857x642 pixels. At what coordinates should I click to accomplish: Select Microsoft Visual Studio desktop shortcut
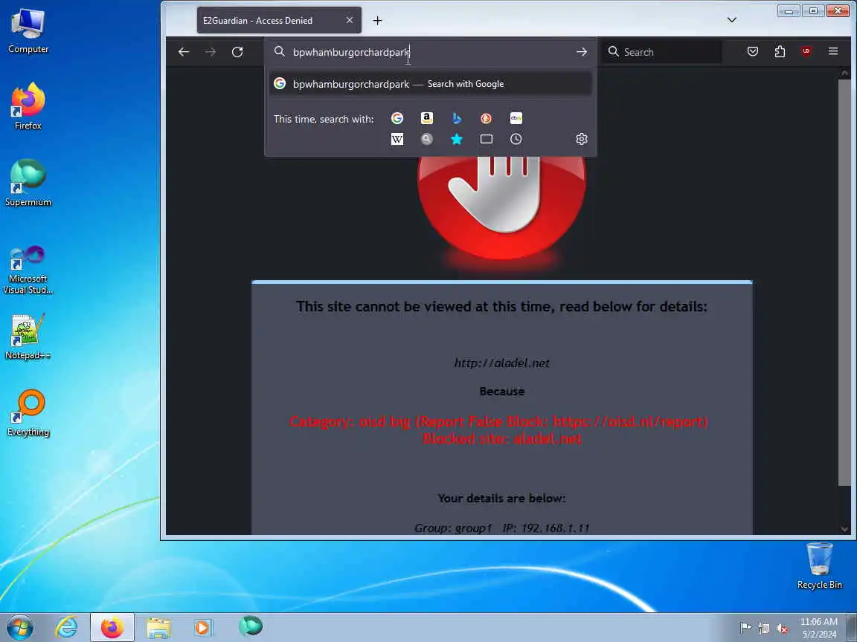point(28,270)
